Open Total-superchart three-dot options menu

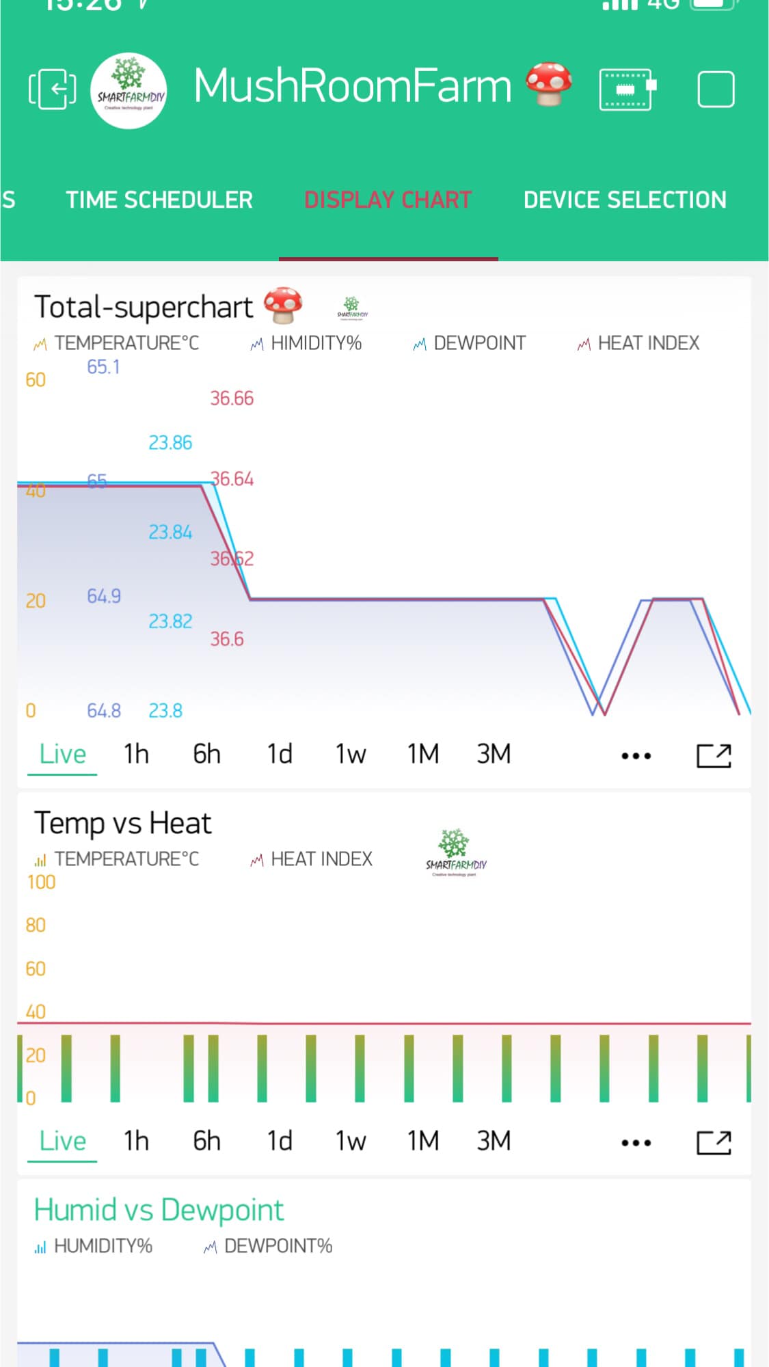click(636, 755)
